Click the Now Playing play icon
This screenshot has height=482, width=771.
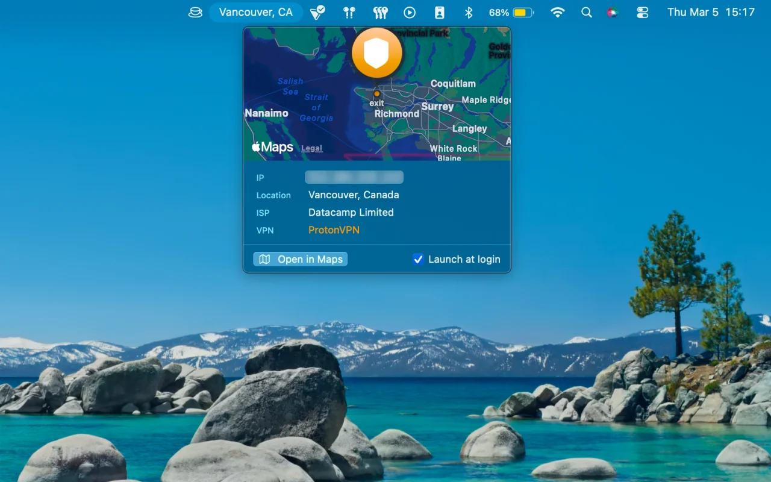coord(410,12)
